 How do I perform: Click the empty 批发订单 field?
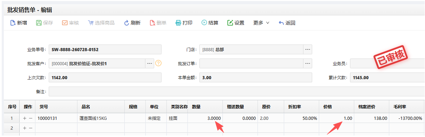click(251, 63)
